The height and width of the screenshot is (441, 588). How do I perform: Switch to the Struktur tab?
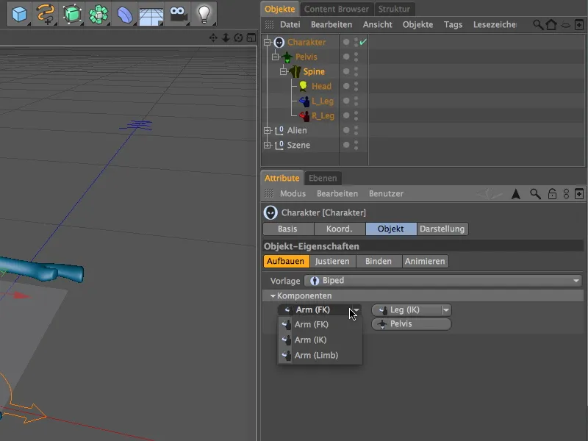tap(394, 9)
